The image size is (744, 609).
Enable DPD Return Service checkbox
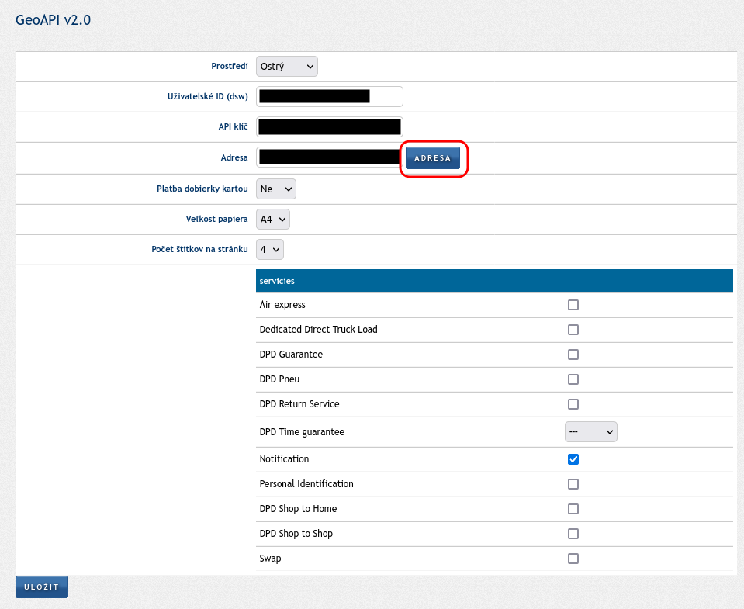(x=573, y=404)
